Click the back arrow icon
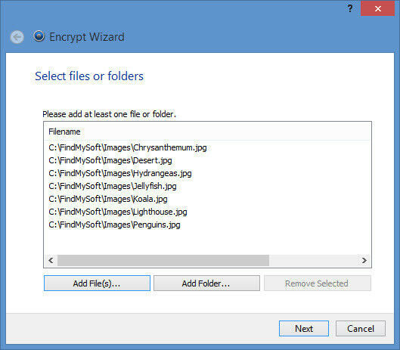This screenshot has width=400, height=350. [x=17, y=37]
